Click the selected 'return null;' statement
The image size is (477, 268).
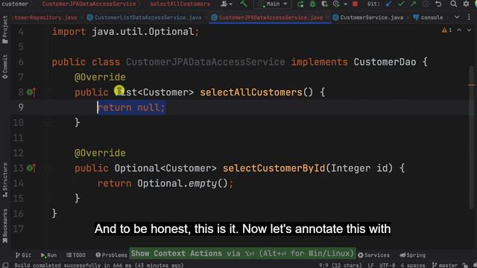(x=131, y=107)
